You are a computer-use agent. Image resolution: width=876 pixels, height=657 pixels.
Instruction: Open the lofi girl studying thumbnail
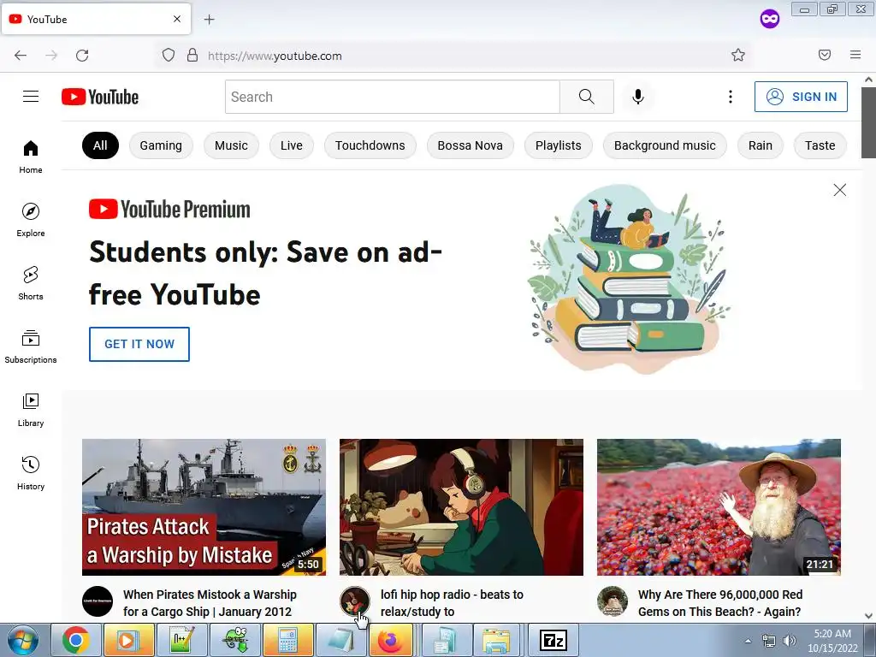461,507
